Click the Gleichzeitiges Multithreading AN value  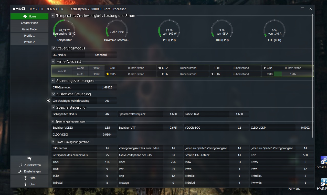coord(107,101)
